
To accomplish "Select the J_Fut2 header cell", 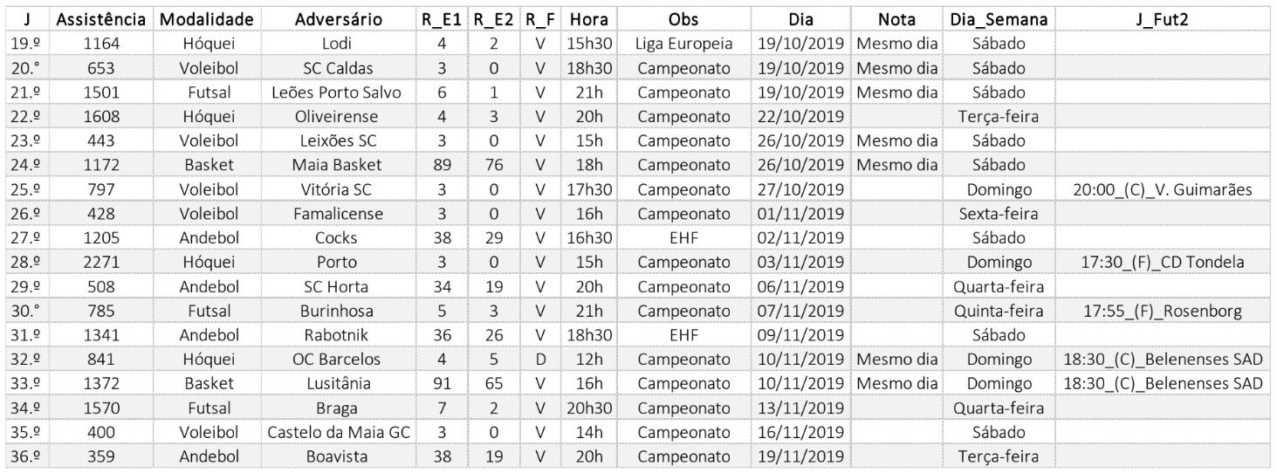I will point(1163,18).
